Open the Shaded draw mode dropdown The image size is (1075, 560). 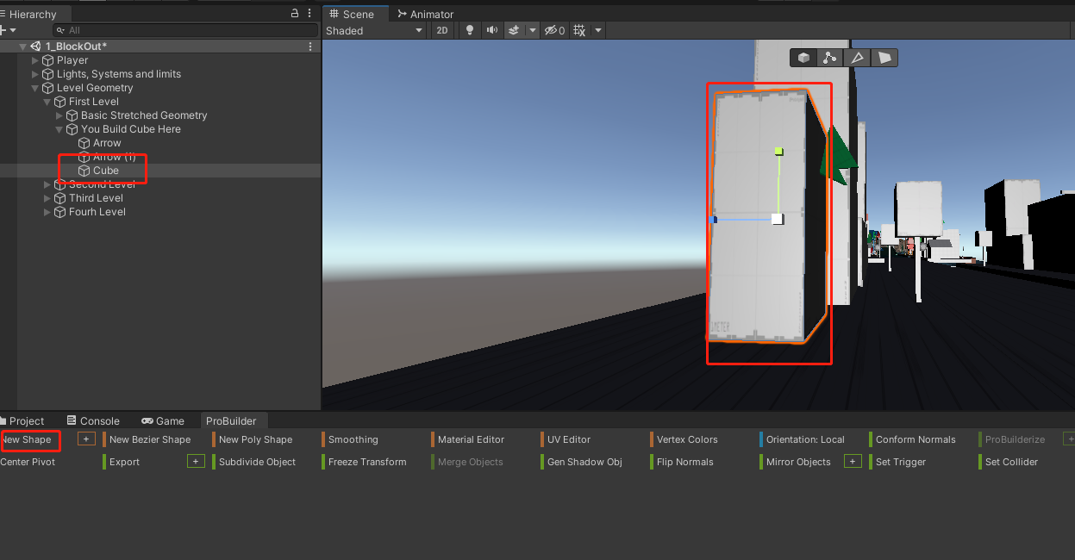375,30
